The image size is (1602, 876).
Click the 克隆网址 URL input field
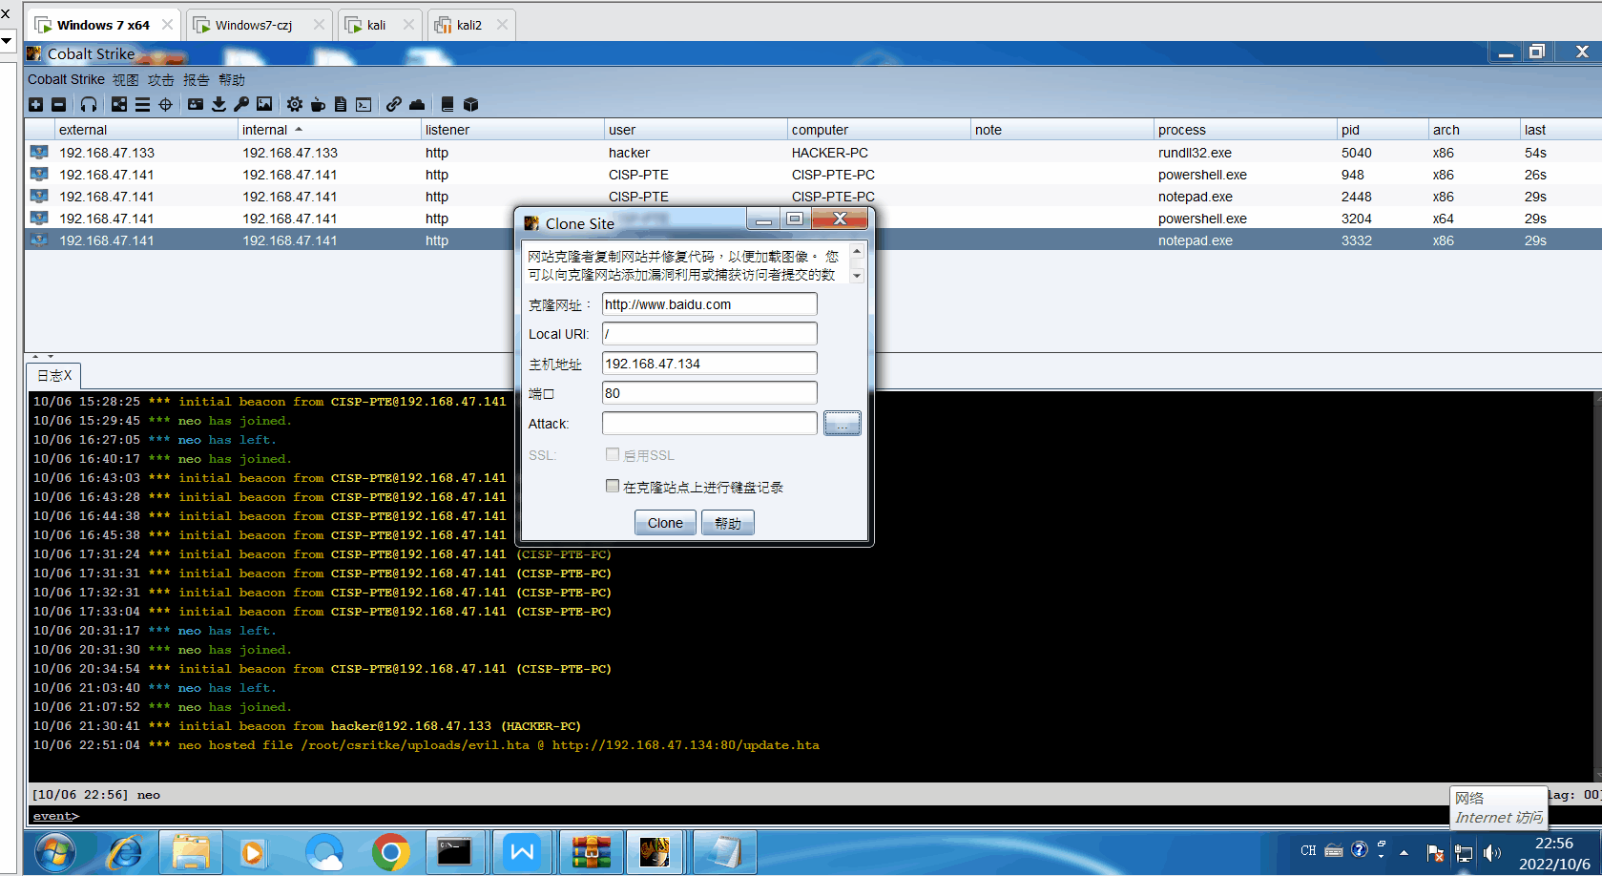(x=709, y=304)
